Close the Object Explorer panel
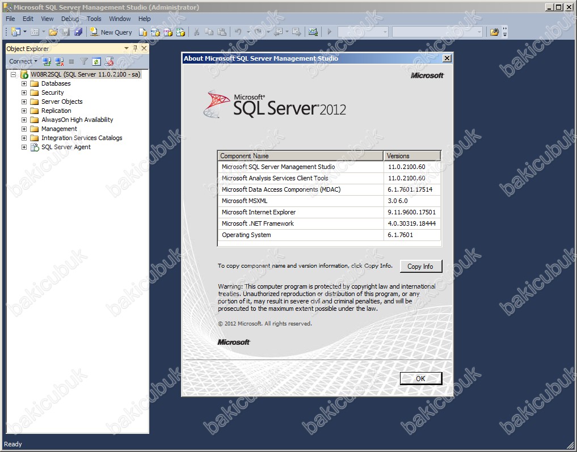This screenshot has width=577, height=452. coord(144,48)
